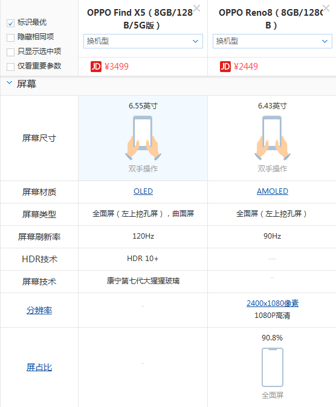Click the HDR技术 row label

coord(39,259)
